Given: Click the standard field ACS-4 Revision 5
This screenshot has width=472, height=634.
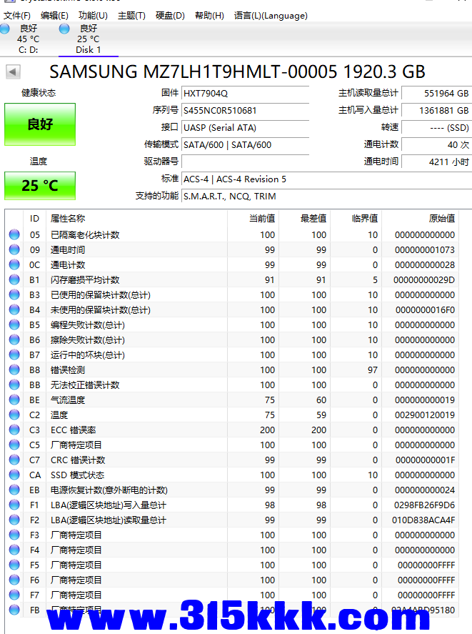Looking at the screenshot, I should 327,179.
